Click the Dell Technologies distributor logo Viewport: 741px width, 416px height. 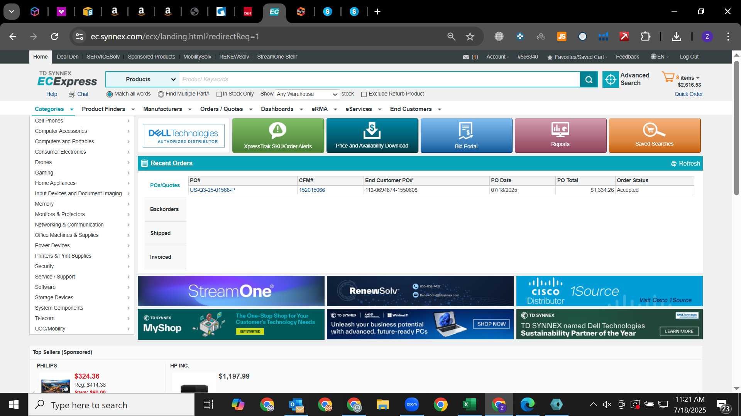184,136
